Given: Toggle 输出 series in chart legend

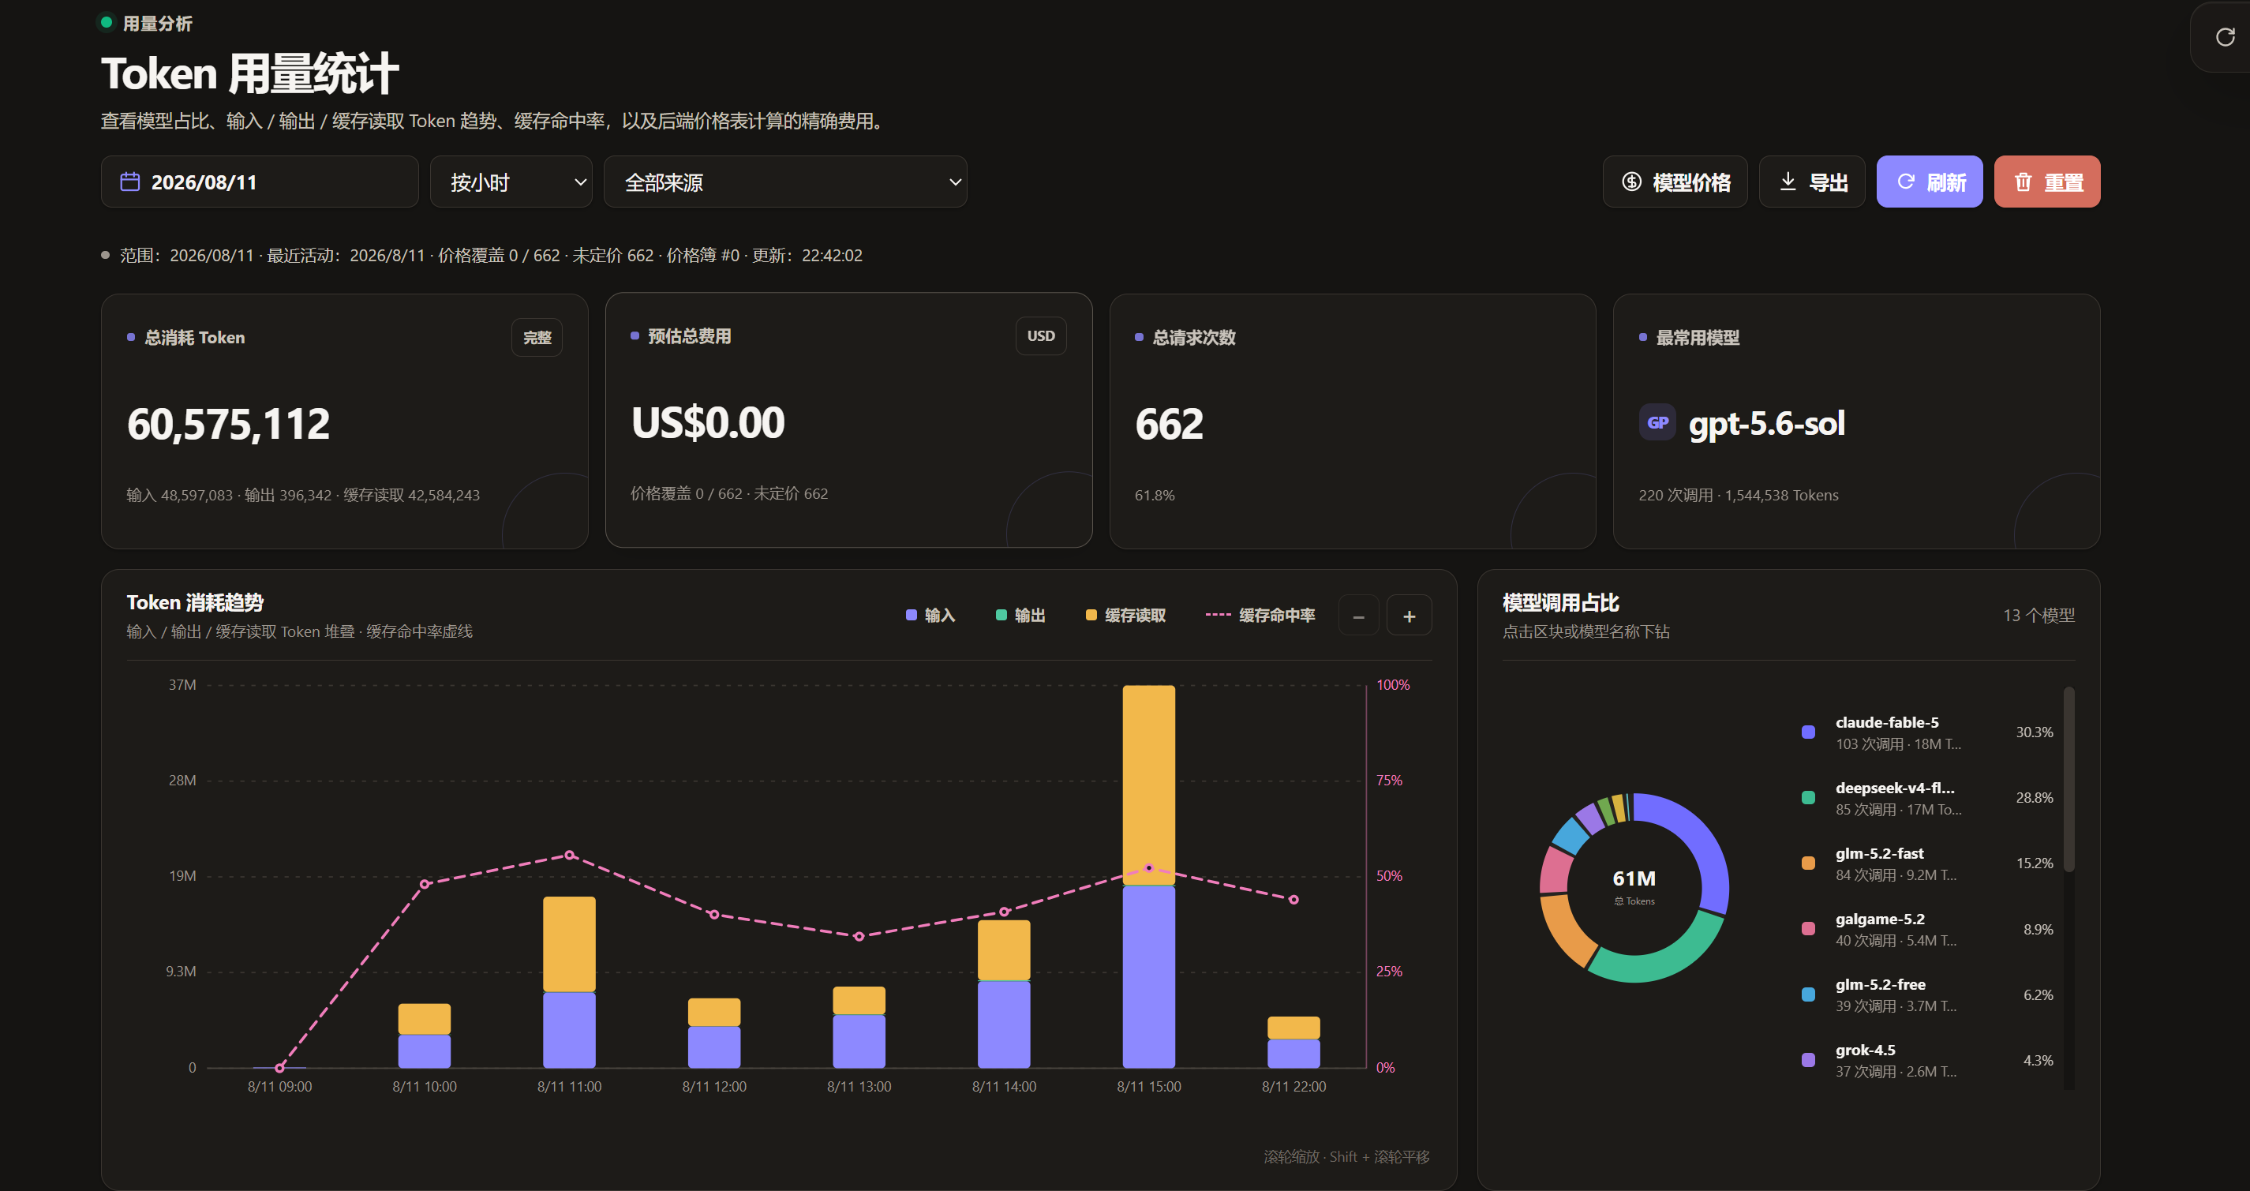Looking at the screenshot, I should [x=1020, y=615].
